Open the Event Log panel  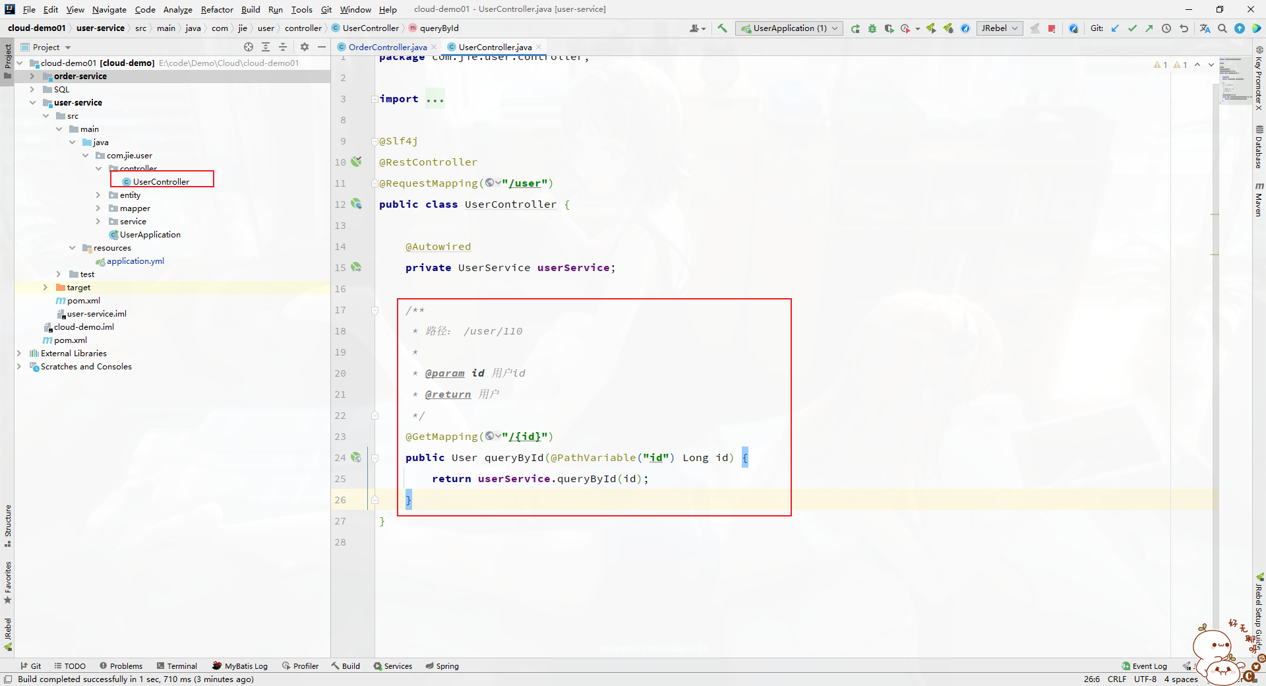pos(1144,666)
